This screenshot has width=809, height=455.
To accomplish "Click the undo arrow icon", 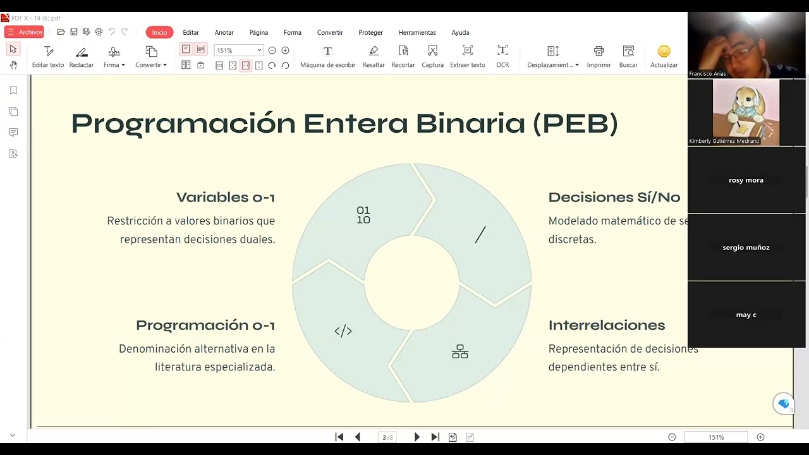I will 111,32.
